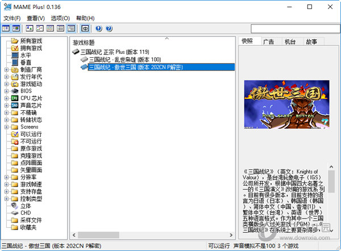Select the 矢量画面 folder

click(x=31, y=170)
